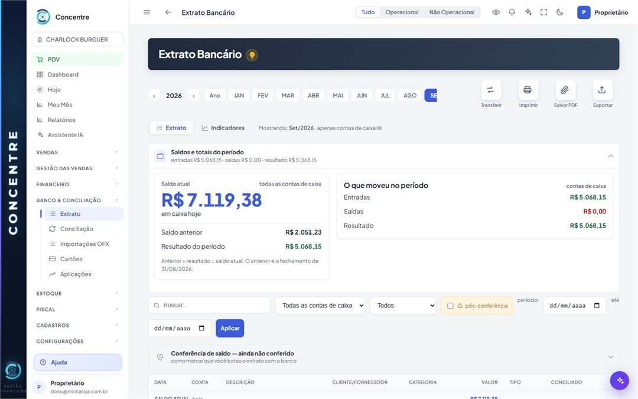Screen dimensions: 638x399
Task: Click the Concentre logo icon
Action: click(43, 17)
